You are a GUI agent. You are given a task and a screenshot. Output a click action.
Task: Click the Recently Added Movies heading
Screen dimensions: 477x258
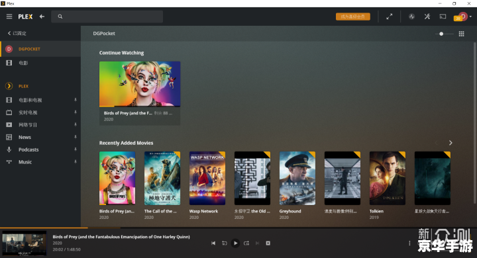(127, 143)
